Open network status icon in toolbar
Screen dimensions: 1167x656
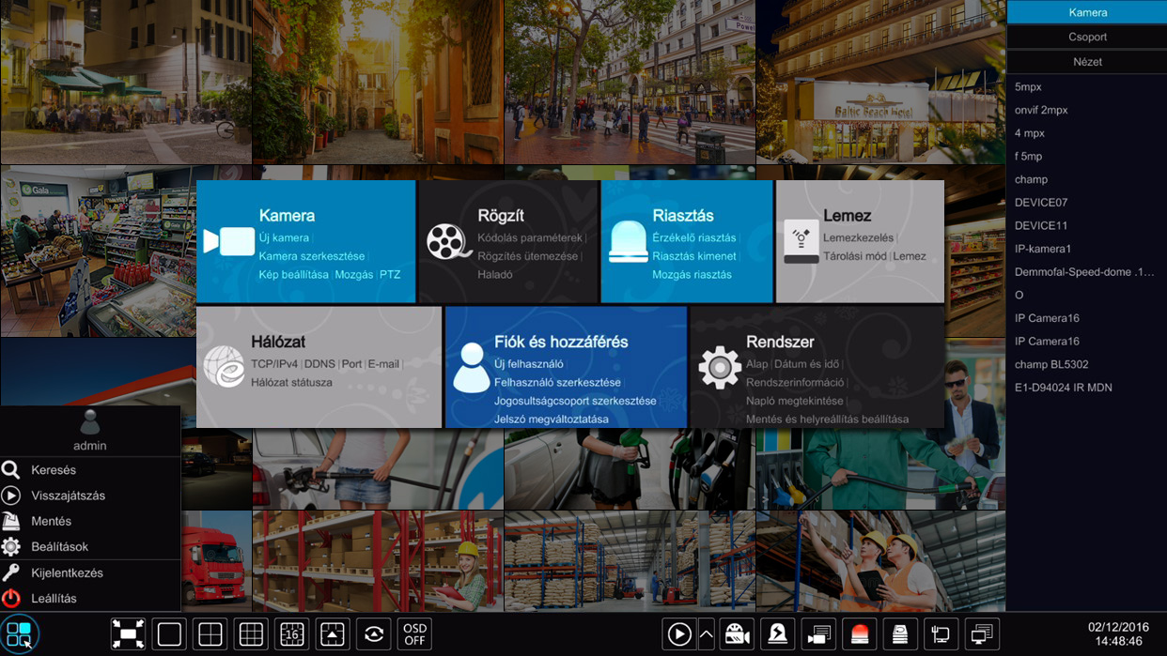[941, 634]
